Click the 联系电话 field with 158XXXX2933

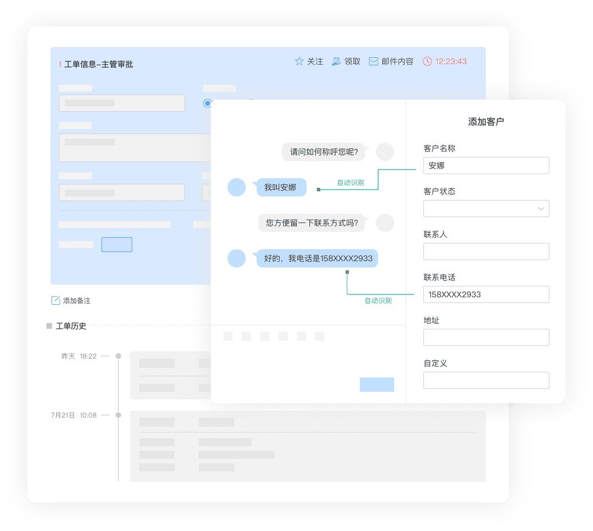(x=486, y=294)
